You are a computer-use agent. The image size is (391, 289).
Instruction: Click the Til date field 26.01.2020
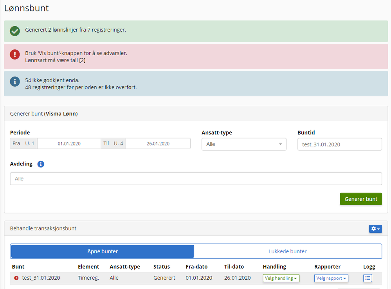[158, 144]
